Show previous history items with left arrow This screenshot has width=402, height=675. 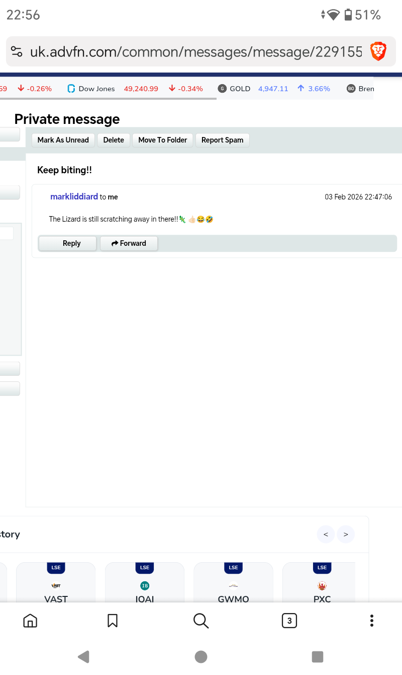[326, 534]
